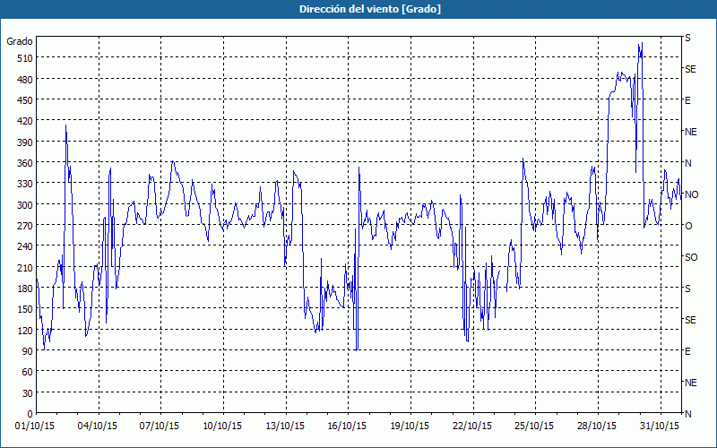The height and width of the screenshot is (448, 717).
Task: Select the date label 10/10/15
Action: coord(222,426)
